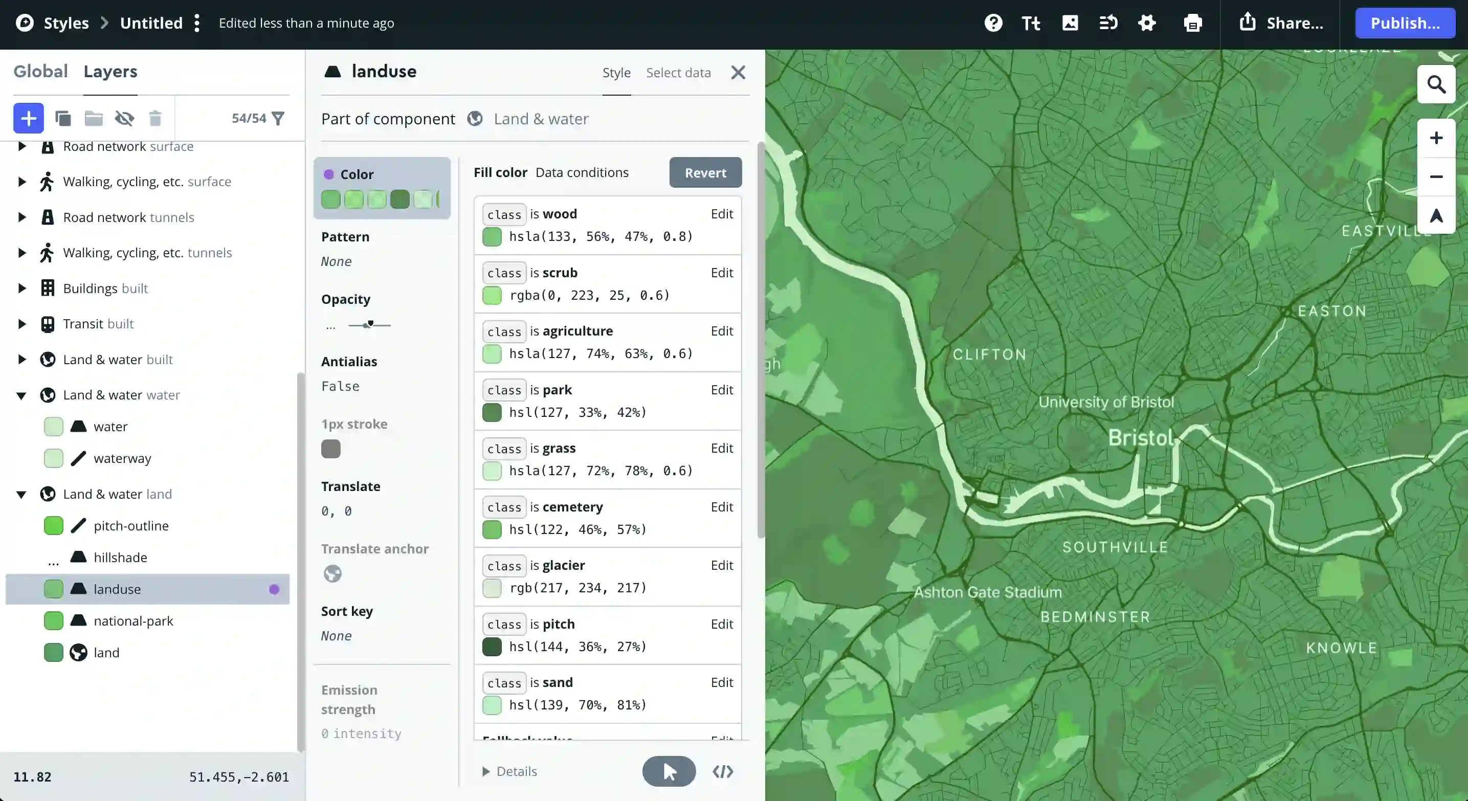
Task: Open the style history icon
Action: (1108, 23)
